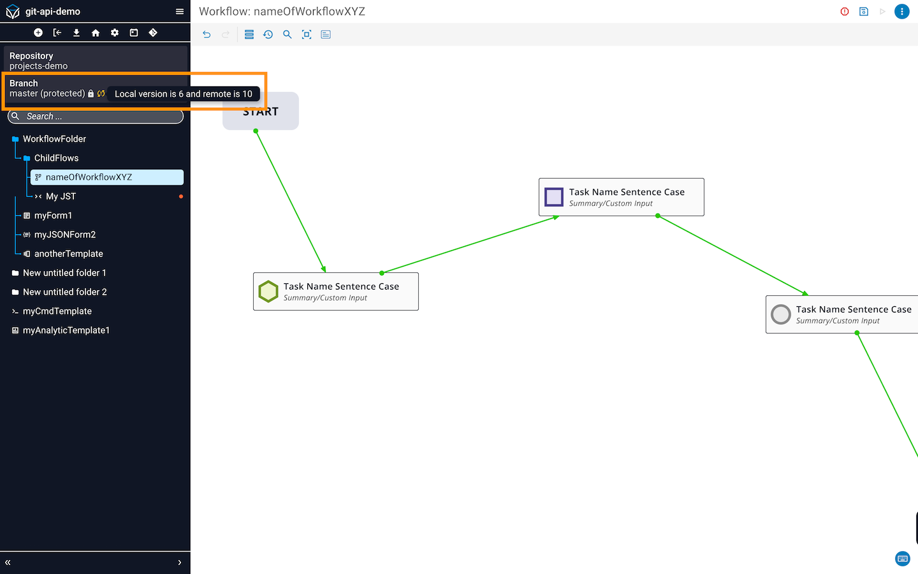Open the blue three-dot more options menu

pyautogui.click(x=902, y=11)
